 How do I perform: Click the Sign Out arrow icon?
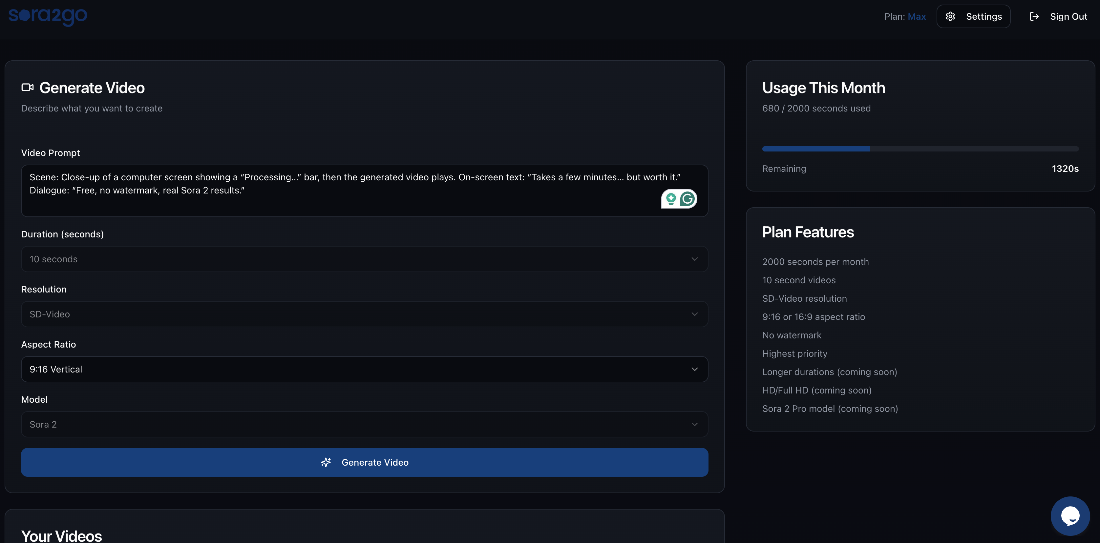1034,17
